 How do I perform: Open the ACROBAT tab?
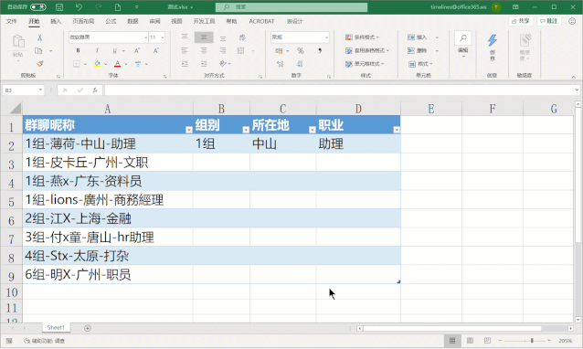pos(261,21)
